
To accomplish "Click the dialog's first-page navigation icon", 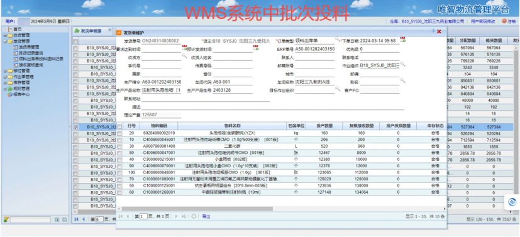I will tap(120, 216).
